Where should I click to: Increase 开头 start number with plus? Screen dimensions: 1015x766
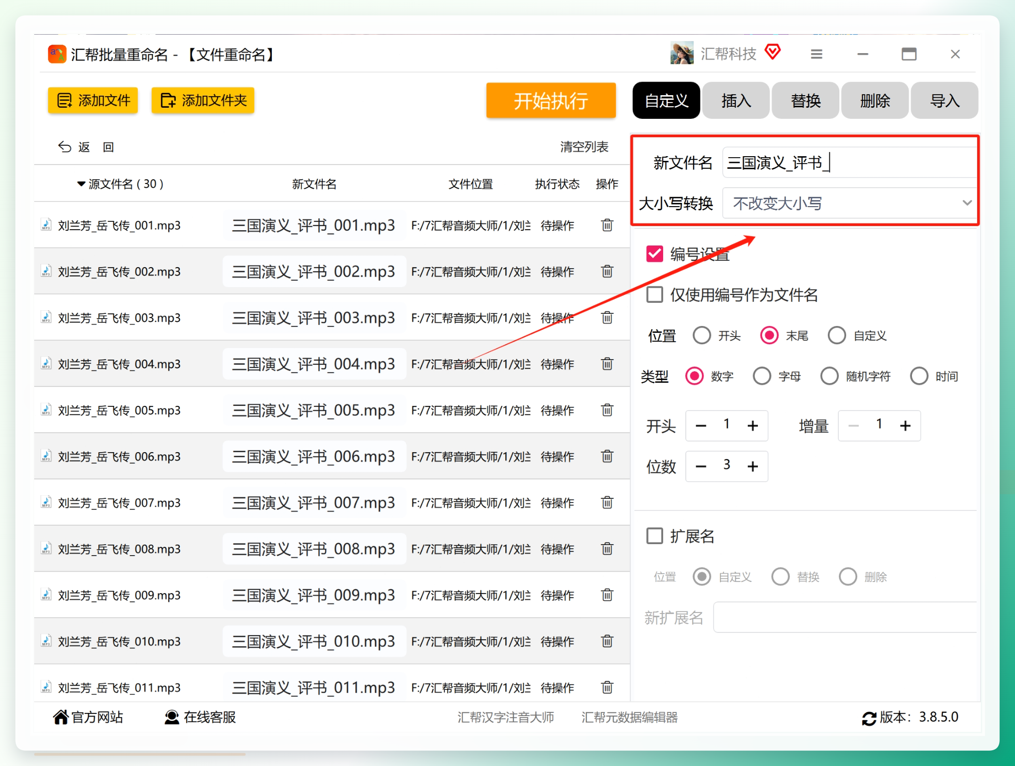pos(753,425)
